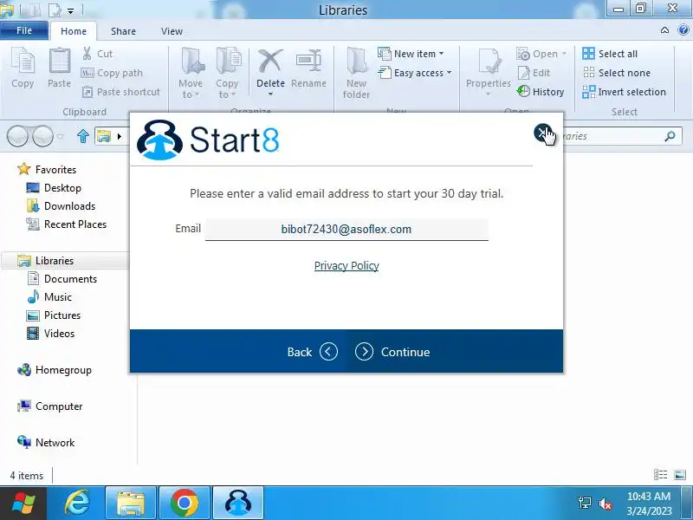This screenshot has width=693, height=520.
Task: Select Computer in the navigation pane
Action: click(59, 406)
